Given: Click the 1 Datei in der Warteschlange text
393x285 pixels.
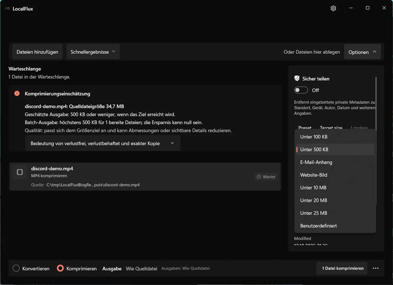Looking at the screenshot, I should pos(39,77).
